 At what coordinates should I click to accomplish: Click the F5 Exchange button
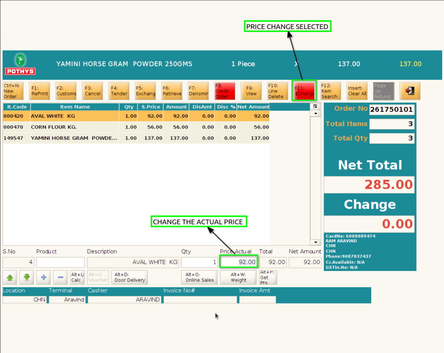coord(145,91)
